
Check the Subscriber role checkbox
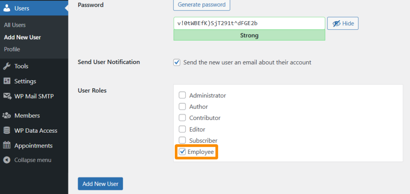(x=182, y=140)
